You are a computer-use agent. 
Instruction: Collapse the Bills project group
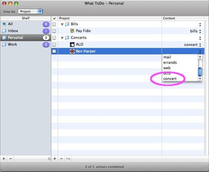pos(62,24)
